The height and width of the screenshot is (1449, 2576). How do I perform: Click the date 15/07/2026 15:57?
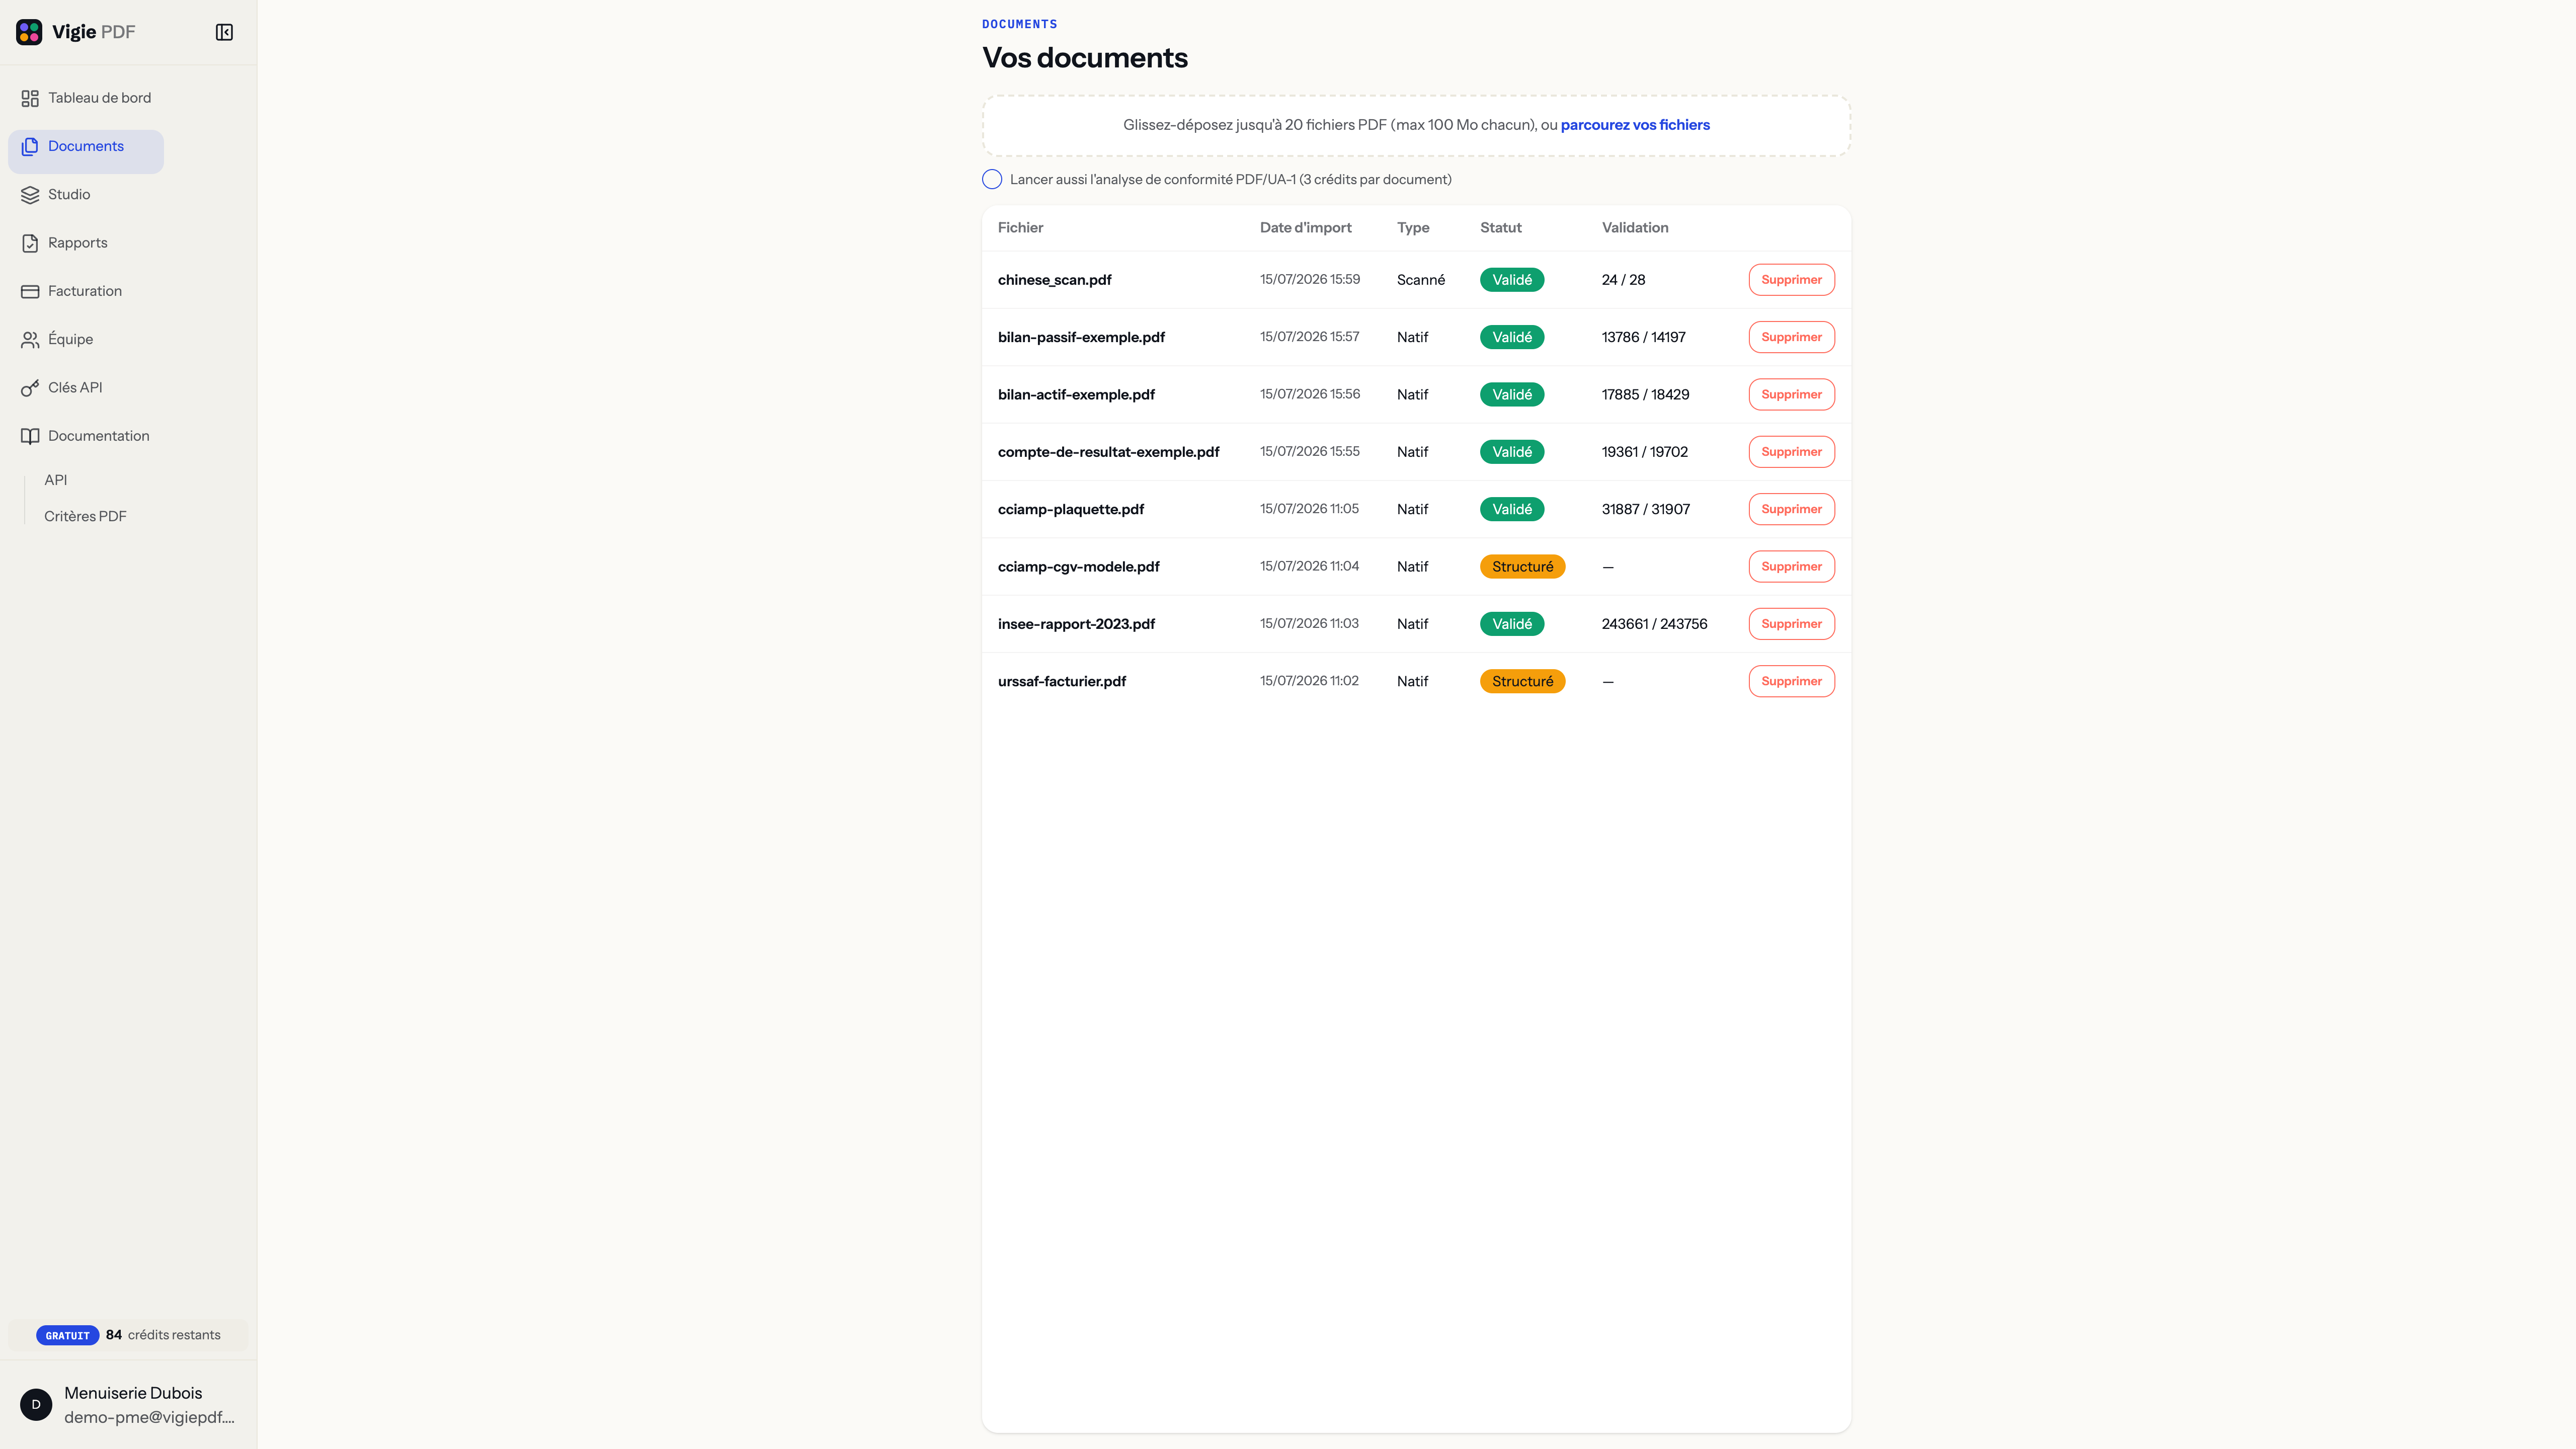[1309, 337]
